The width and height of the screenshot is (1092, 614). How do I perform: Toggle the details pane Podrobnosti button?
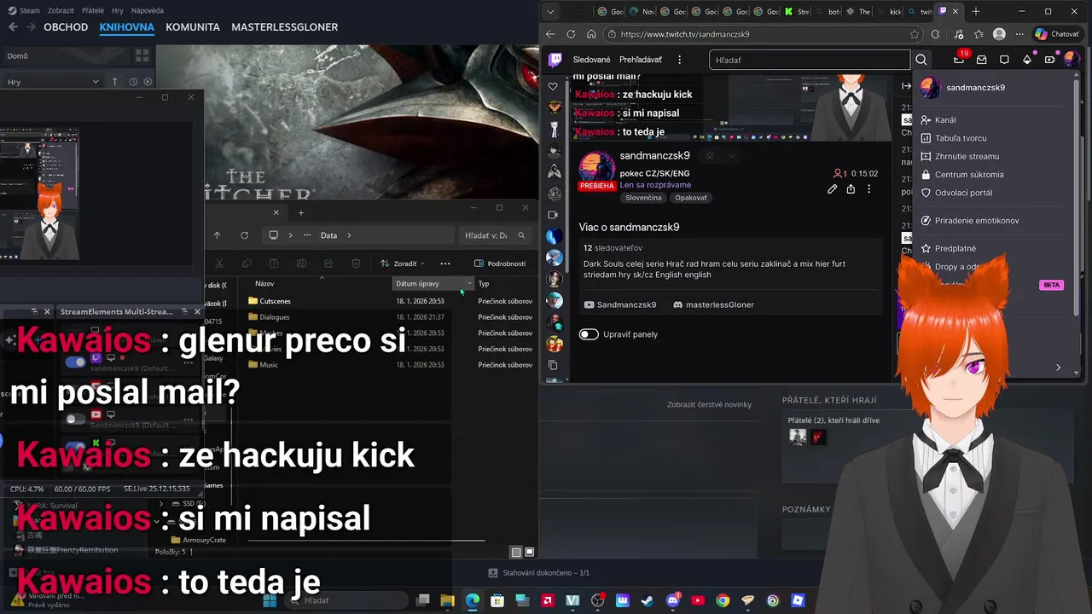[500, 264]
